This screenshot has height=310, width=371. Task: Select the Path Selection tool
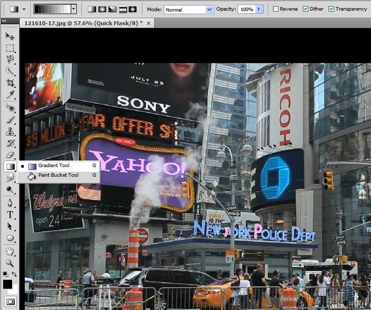(x=10, y=226)
